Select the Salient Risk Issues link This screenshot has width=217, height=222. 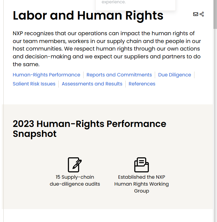34,84
